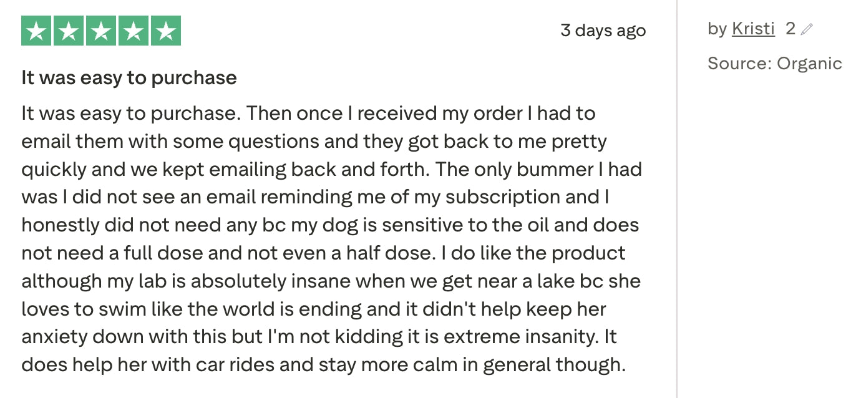Click the fourth green rating star
The width and height of the screenshot is (856, 398).
[133, 31]
